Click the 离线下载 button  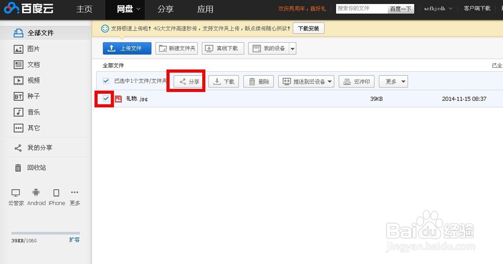pos(223,48)
